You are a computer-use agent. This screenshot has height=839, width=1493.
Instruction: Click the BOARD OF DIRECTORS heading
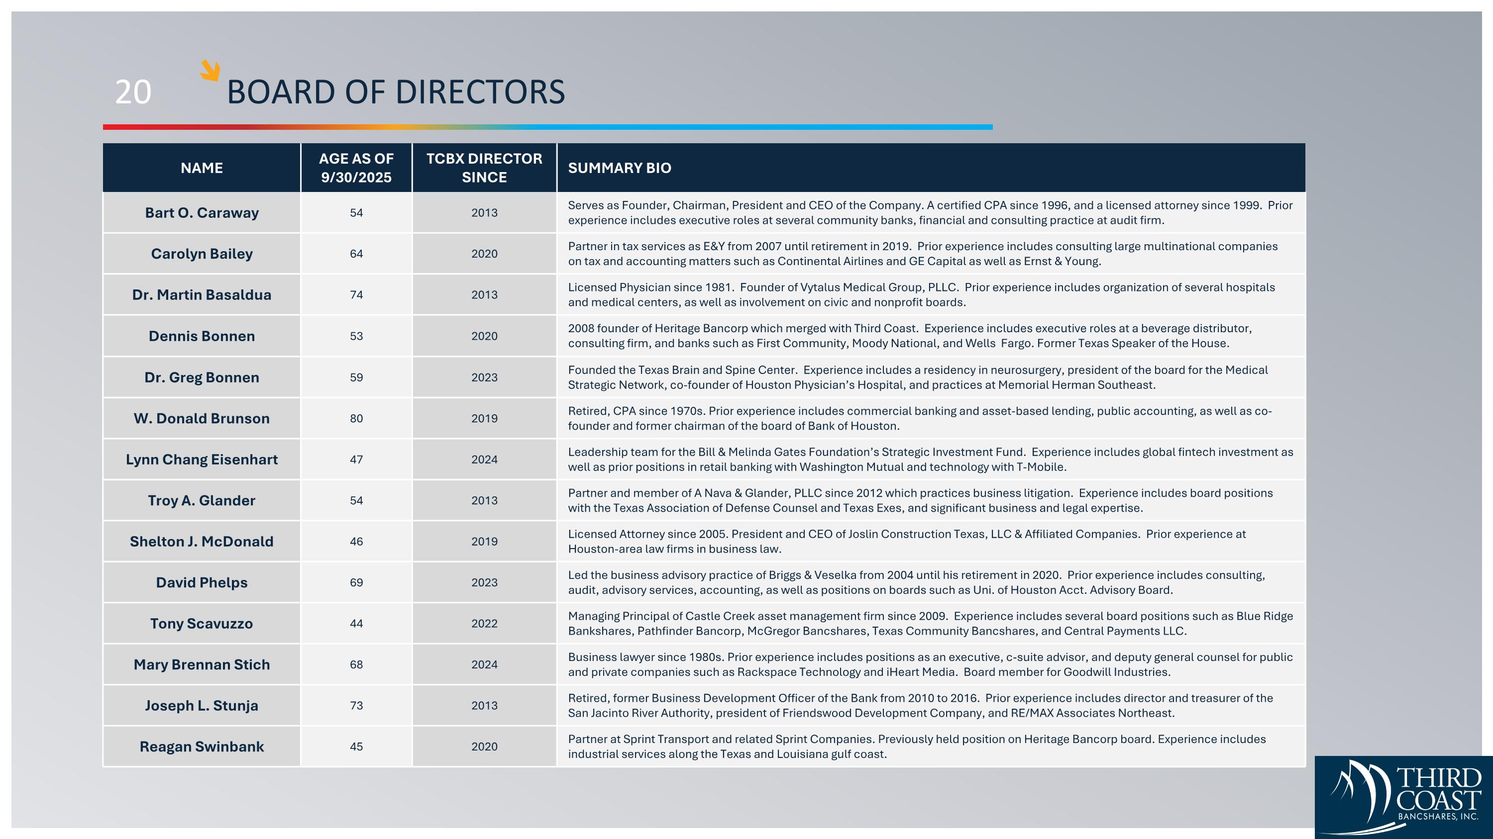point(395,92)
